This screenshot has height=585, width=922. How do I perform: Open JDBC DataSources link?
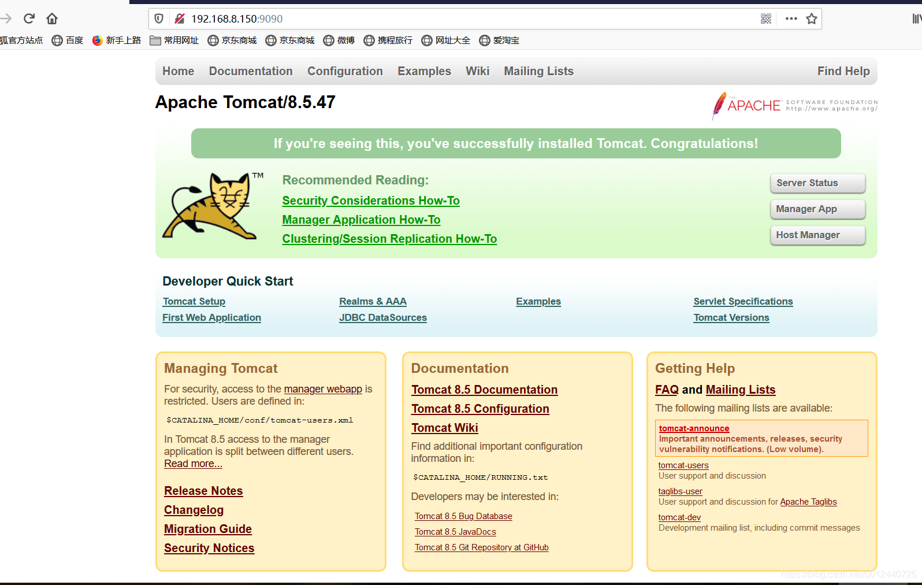pos(383,317)
